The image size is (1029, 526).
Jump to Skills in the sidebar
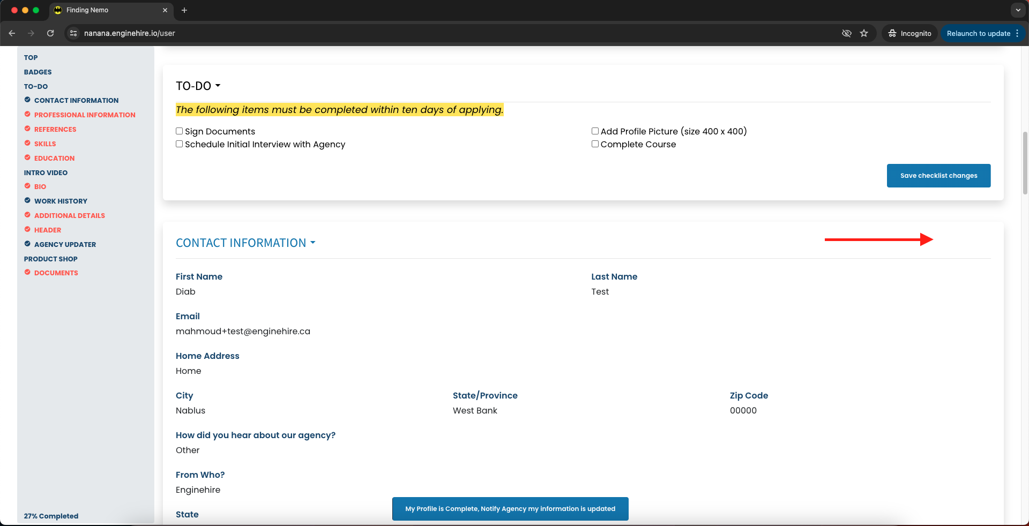(x=45, y=144)
